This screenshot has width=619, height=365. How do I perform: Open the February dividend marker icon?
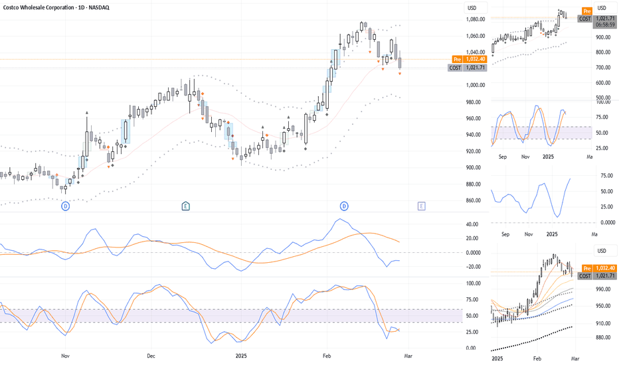[x=344, y=206]
